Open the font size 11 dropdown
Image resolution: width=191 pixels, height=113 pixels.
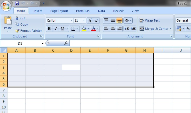coord(84,20)
